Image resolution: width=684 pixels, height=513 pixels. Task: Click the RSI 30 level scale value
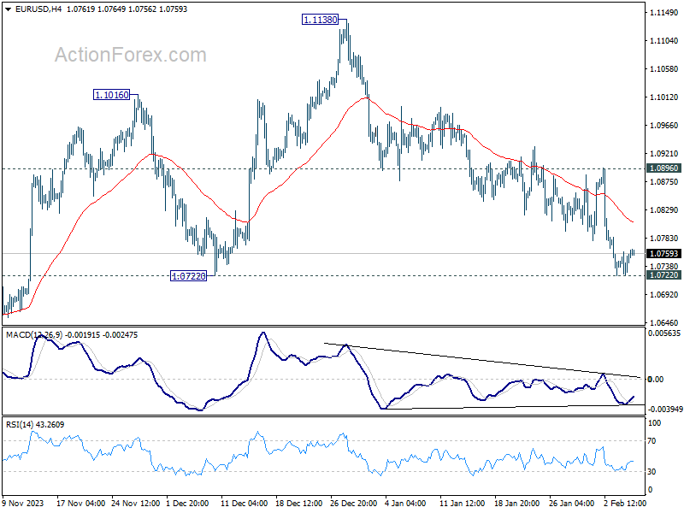pyautogui.click(x=652, y=472)
